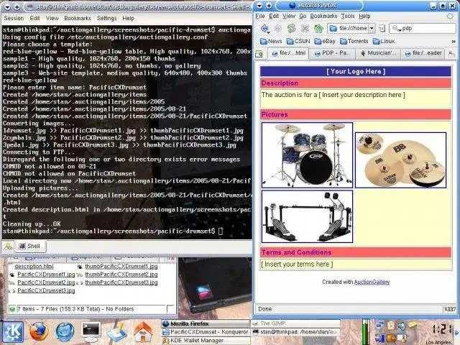Image resolution: width=460 pixels, height=345 pixels.
Task: Open terminal Help menu
Action: click(x=128, y=18)
